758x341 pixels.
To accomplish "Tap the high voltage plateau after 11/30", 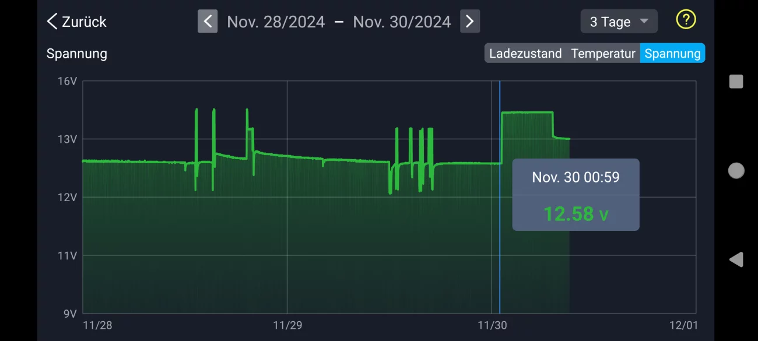I will [x=527, y=113].
